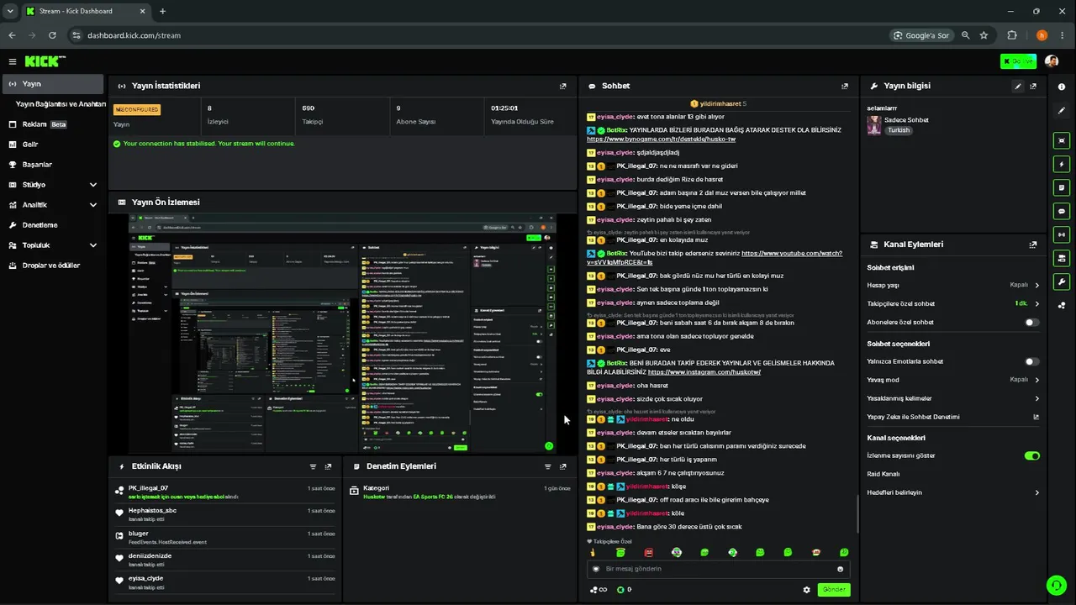Open the Instagram huskotw link in chat
The image size is (1076, 605).
[704, 372]
